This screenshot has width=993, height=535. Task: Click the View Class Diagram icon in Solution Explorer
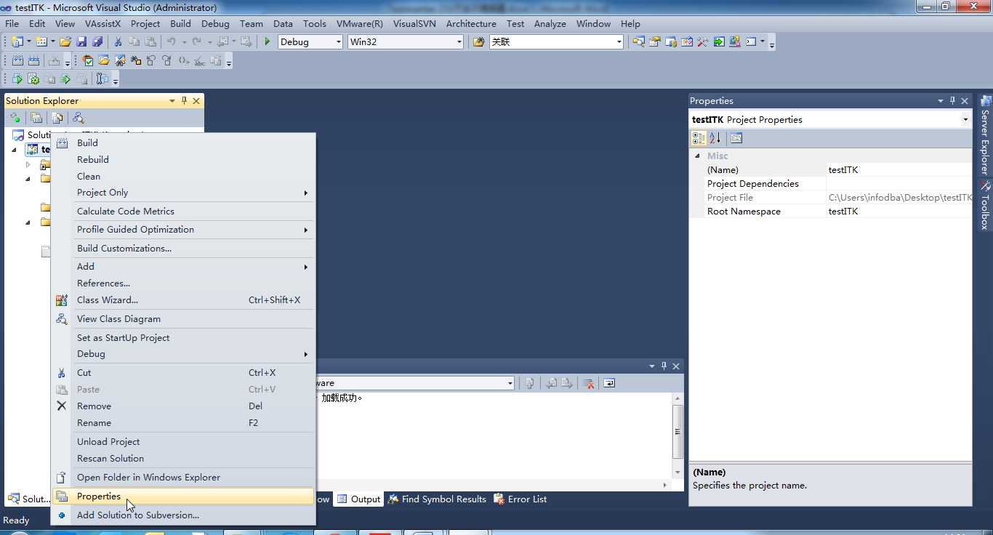coord(79,118)
